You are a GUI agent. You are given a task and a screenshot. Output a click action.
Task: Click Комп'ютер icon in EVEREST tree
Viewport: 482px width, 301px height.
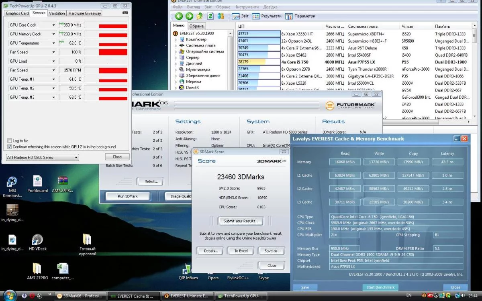coord(182,39)
